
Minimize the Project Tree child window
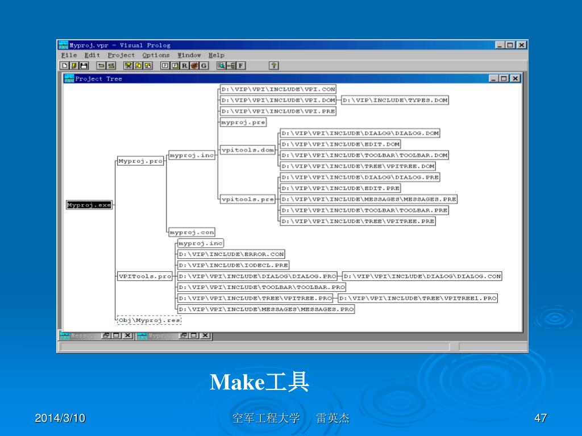493,78
